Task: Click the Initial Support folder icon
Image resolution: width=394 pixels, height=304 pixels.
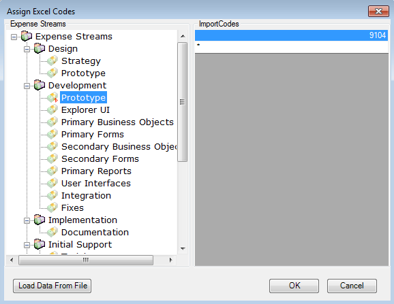Action: click(x=40, y=244)
